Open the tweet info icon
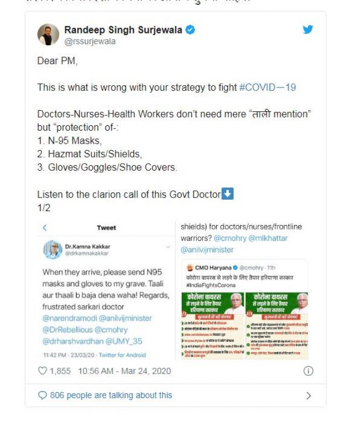This screenshot has height=432, width=364. tap(308, 371)
